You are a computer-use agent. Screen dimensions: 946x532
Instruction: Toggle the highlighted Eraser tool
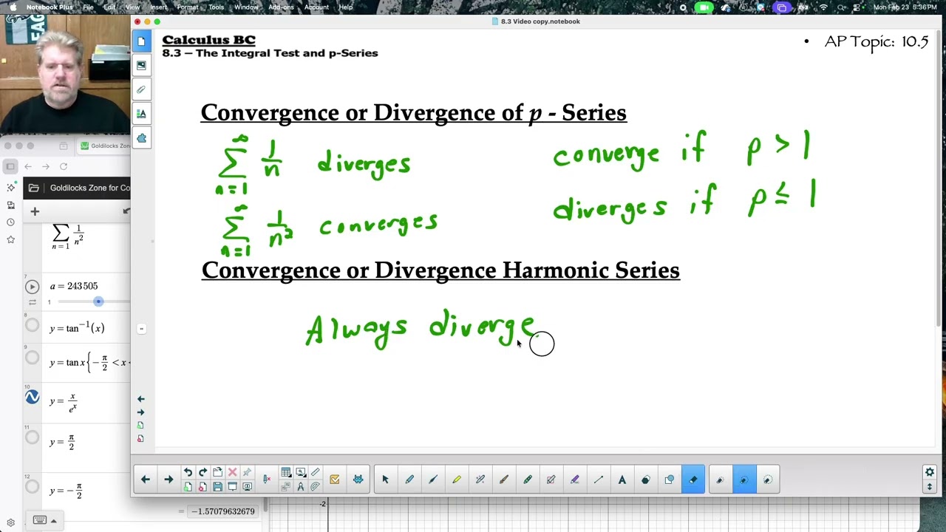[x=693, y=480]
